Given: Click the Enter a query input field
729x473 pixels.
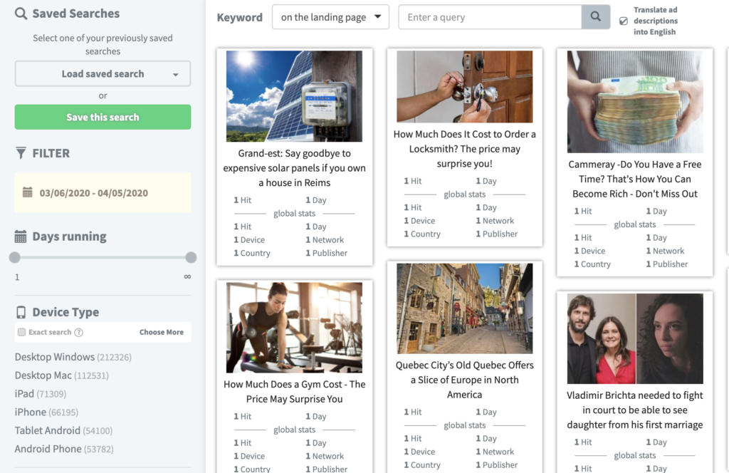Looking at the screenshot, I should point(489,17).
